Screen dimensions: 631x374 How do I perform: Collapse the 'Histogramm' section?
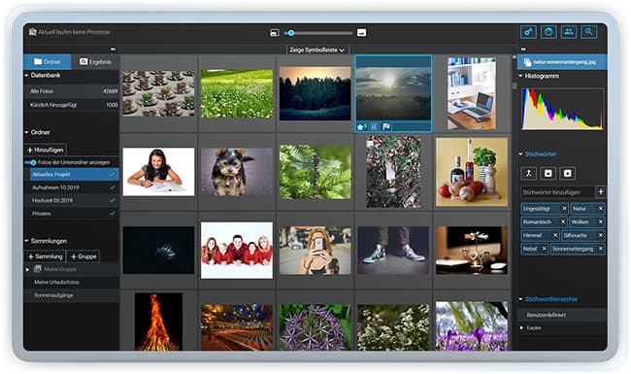pyautogui.click(x=520, y=76)
